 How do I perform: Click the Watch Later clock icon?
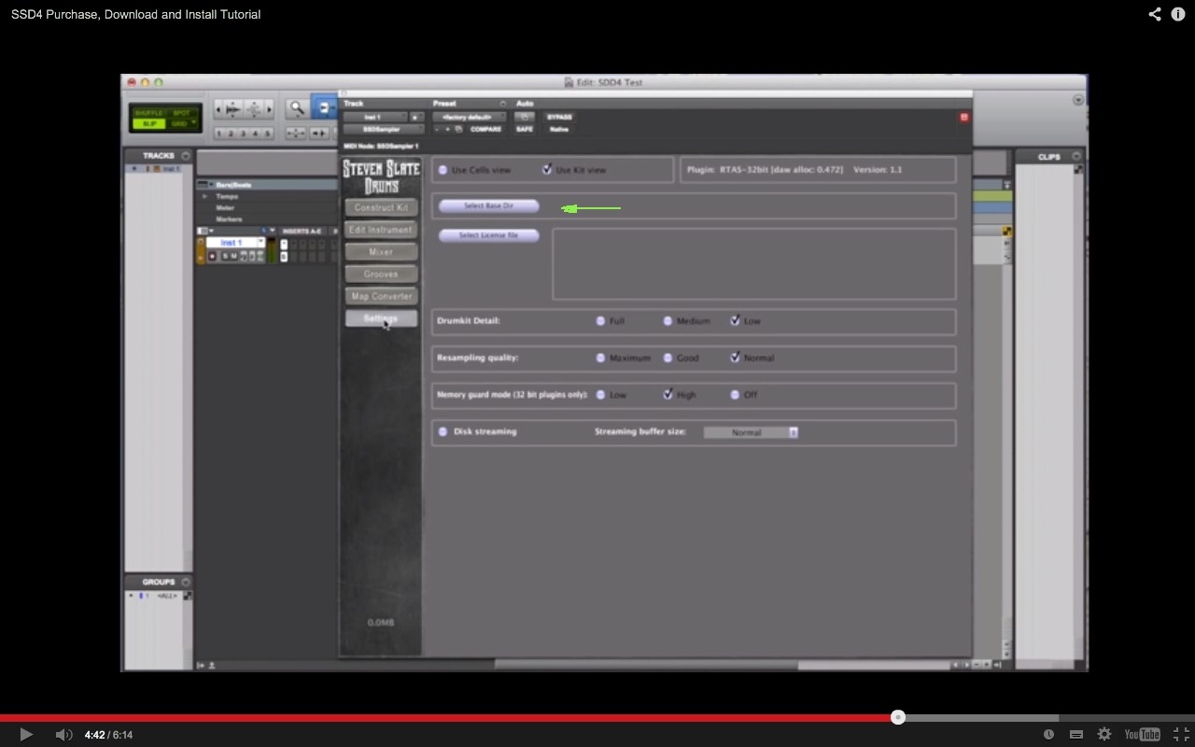click(1048, 735)
